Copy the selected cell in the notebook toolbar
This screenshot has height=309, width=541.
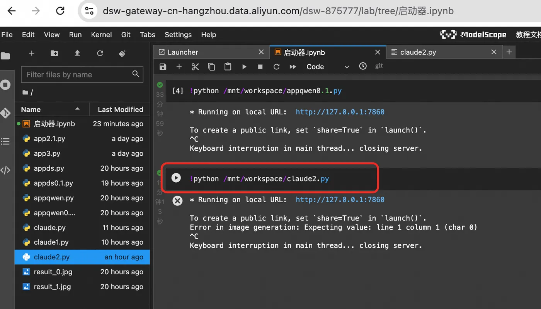click(x=211, y=67)
